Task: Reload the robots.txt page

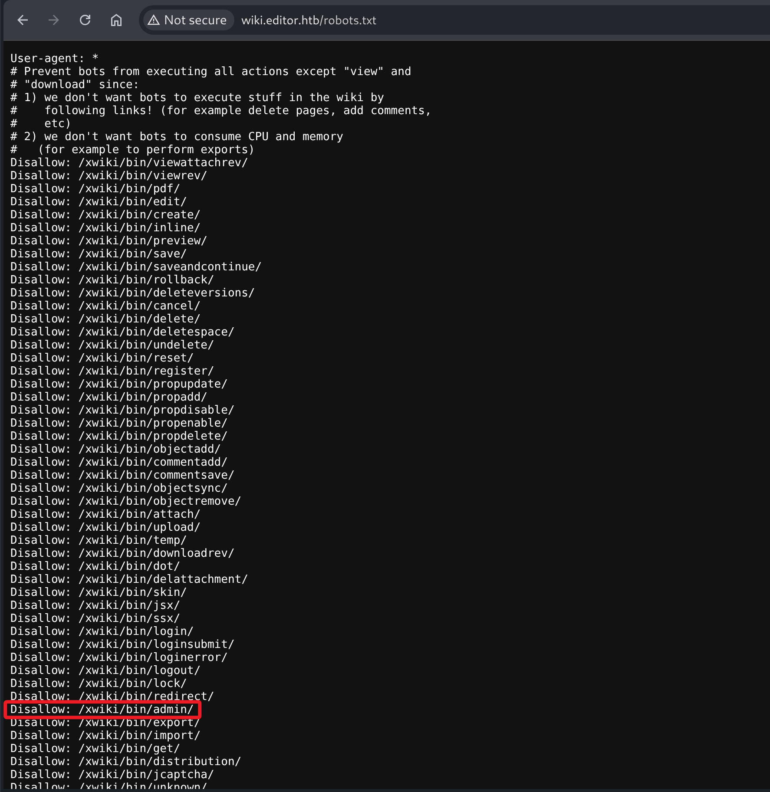Action: (85, 20)
